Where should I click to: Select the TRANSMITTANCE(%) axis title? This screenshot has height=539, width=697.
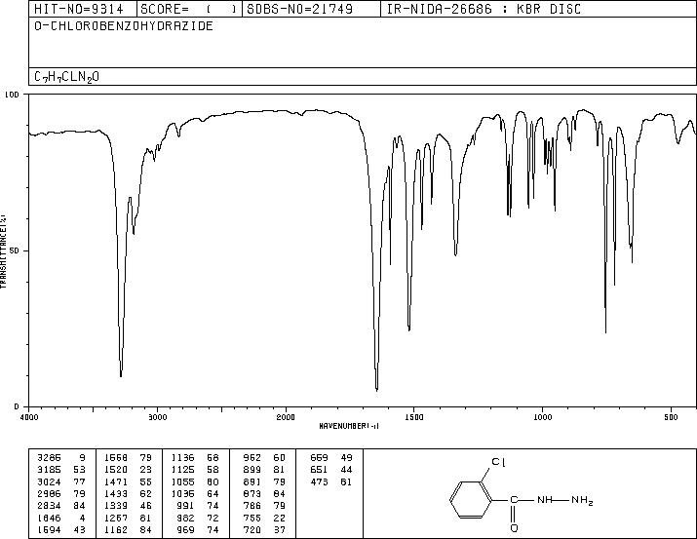click(3, 251)
